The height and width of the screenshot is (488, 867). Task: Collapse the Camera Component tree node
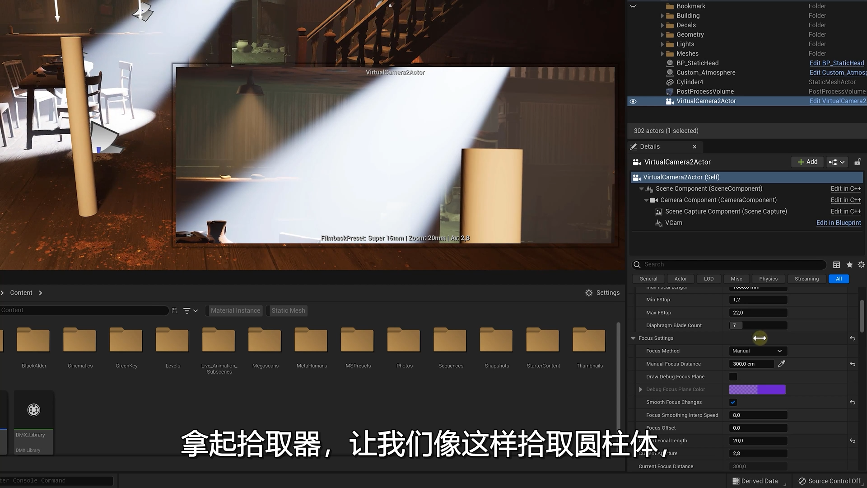[646, 200]
